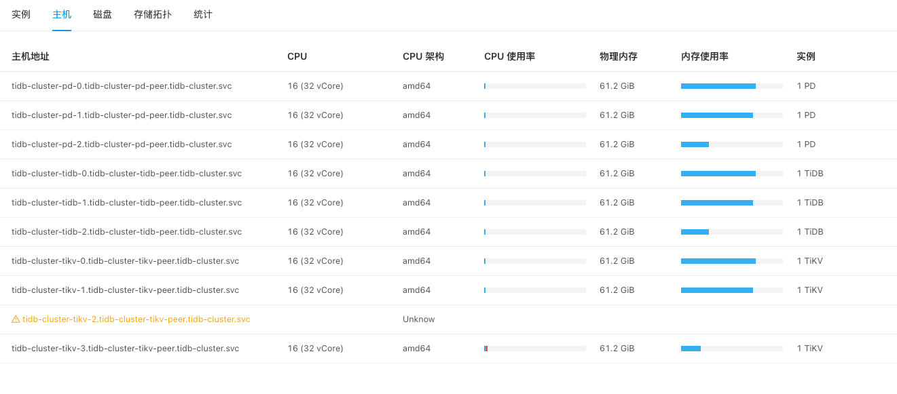The width and height of the screenshot is (897, 394).
Task: Click memory usage bar for tidb-0 host
Action: [731, 174]
